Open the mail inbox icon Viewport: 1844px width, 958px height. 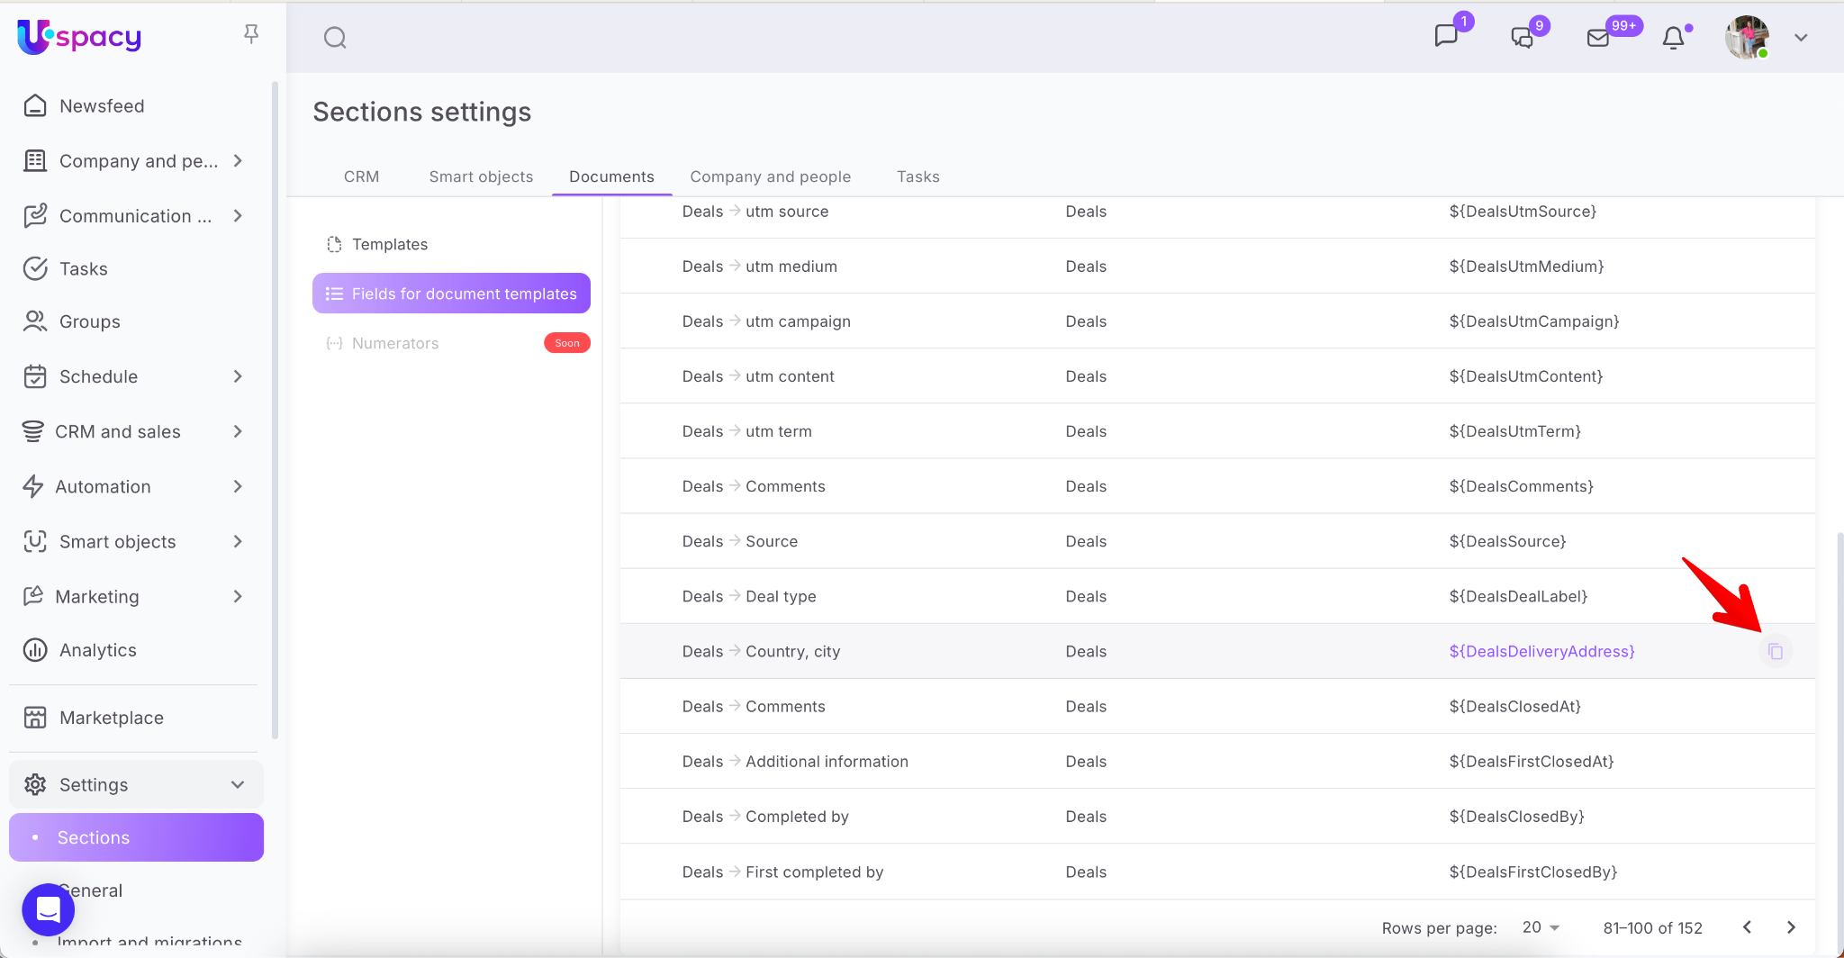(1598, 38)
